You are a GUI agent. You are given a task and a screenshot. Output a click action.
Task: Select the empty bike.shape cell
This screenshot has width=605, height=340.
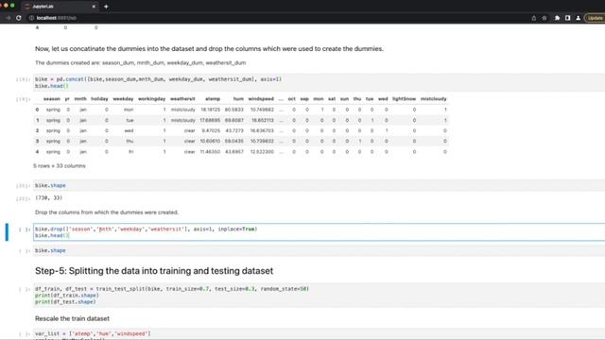[319, 250]
